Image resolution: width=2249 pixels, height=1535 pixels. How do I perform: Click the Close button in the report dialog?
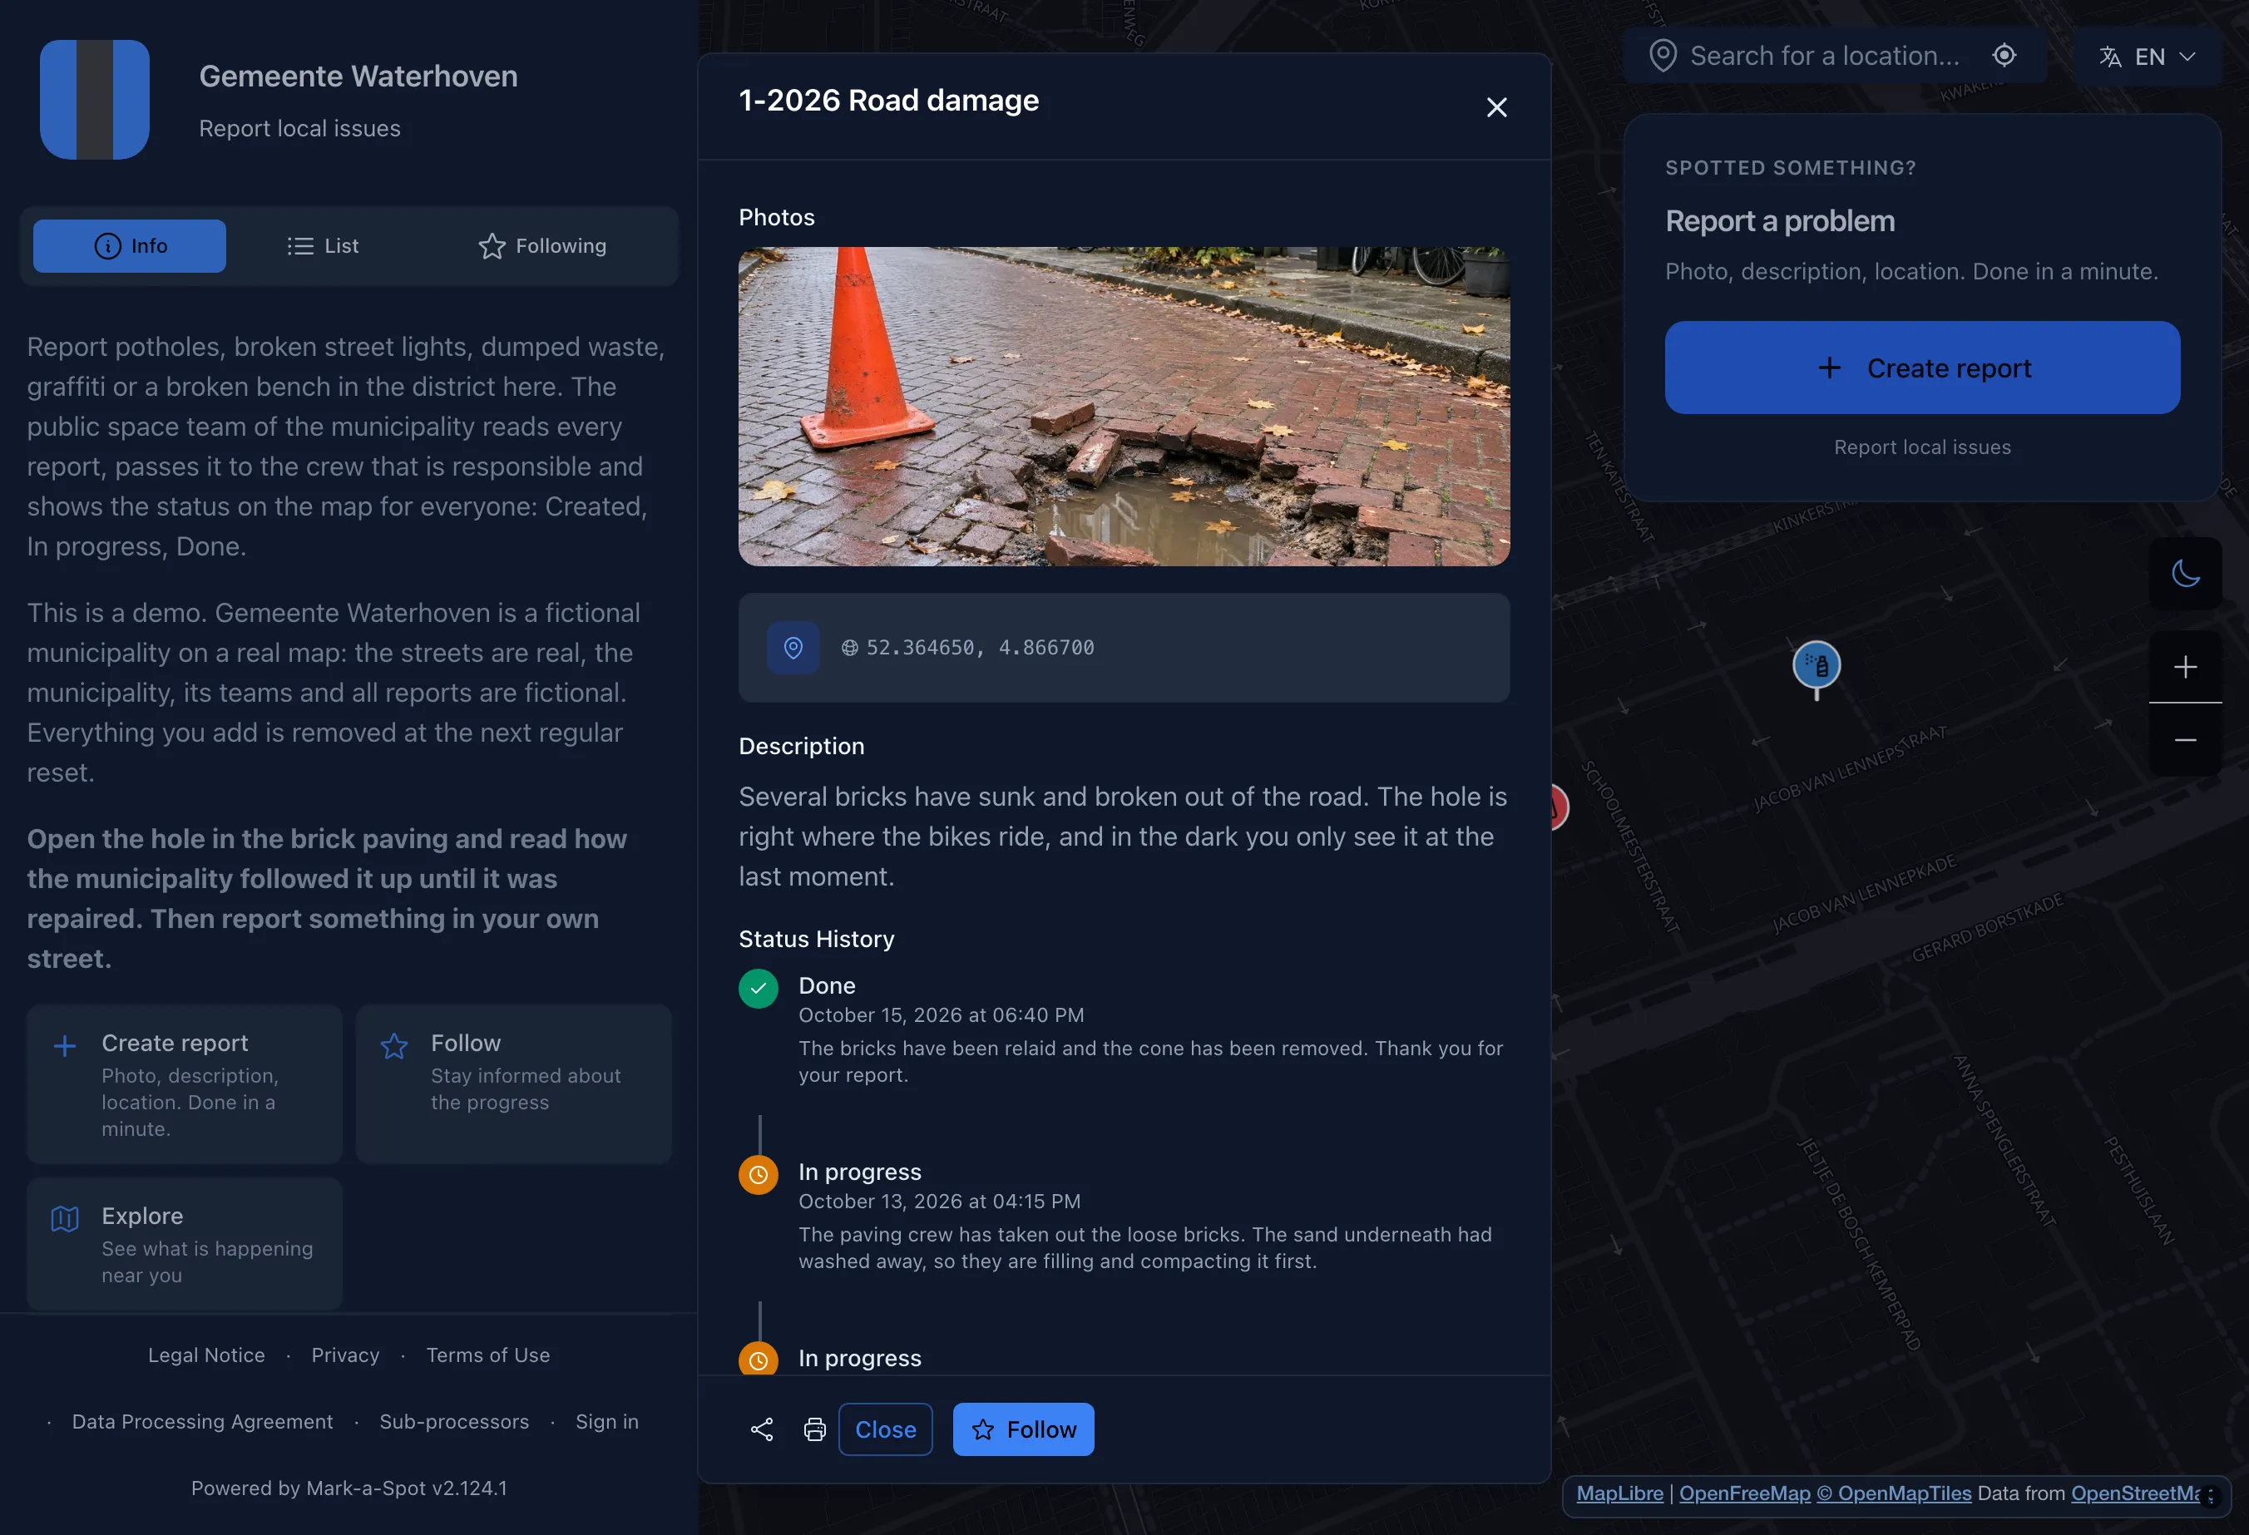pyautogui.click(x=886, y=1429)
